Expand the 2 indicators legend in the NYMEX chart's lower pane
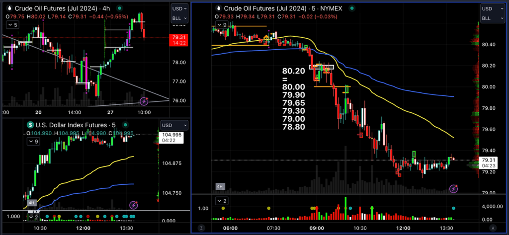The image size is (509, 235). point(222,201)
